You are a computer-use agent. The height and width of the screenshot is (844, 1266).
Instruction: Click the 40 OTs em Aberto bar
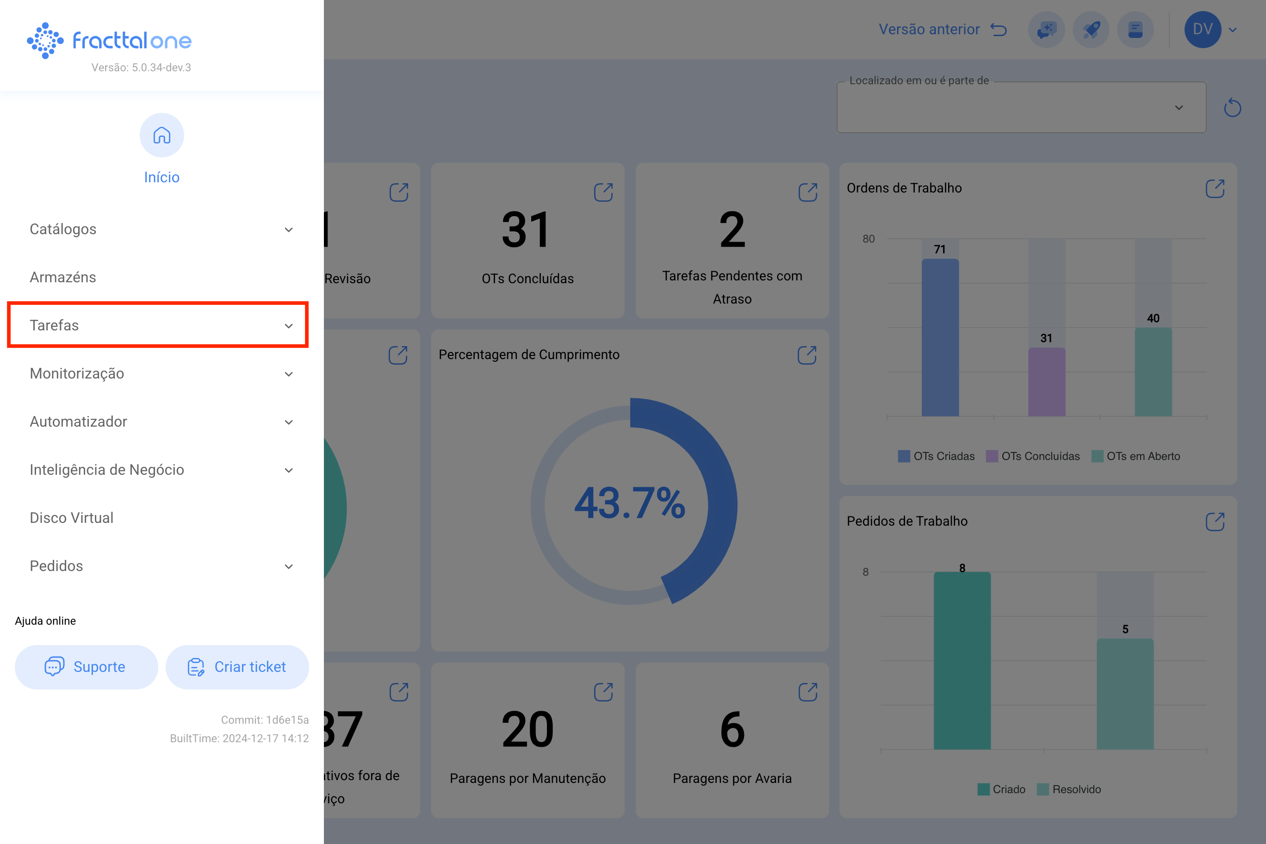tap(1153, 372)
